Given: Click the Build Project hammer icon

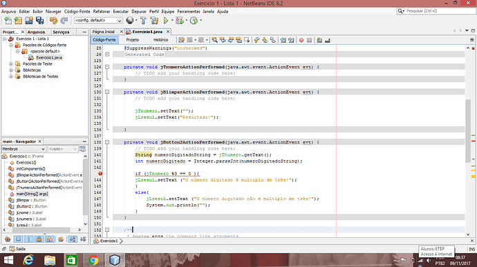Looking at the screenshot, I should pyautogui.click(x=143, y=20).
